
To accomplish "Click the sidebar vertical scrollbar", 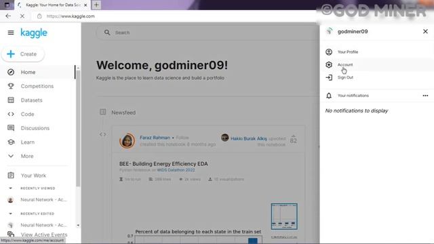I will [x=78, y=127].
